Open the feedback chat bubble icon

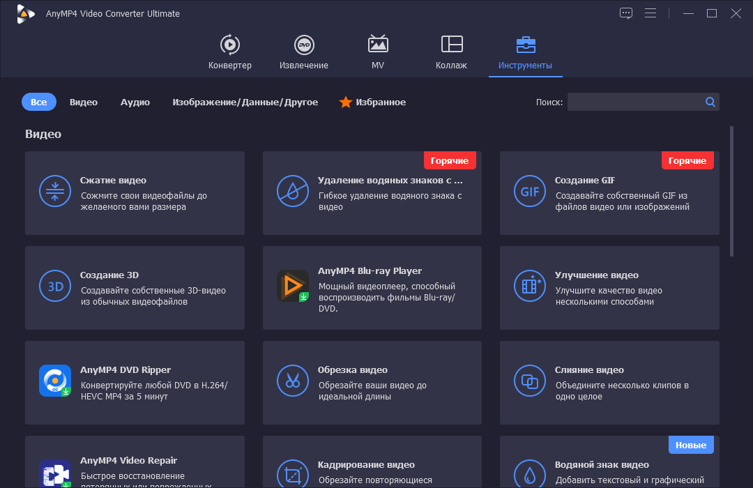coord(625,13)
